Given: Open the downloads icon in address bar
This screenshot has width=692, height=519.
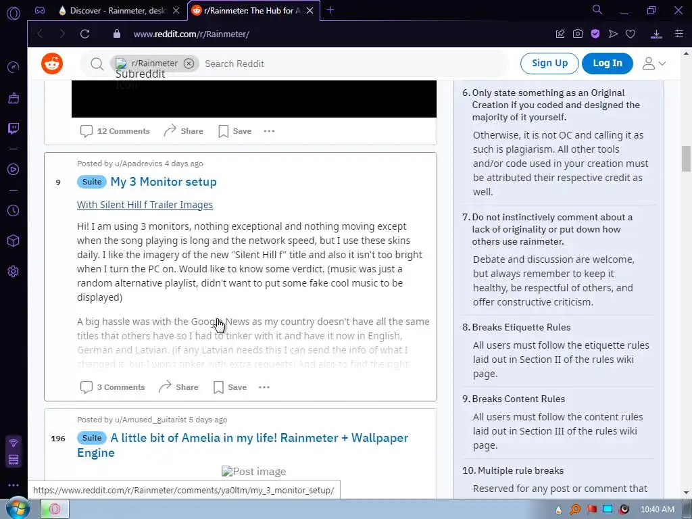Looking at the screenshot, I should tap(656, 34).
